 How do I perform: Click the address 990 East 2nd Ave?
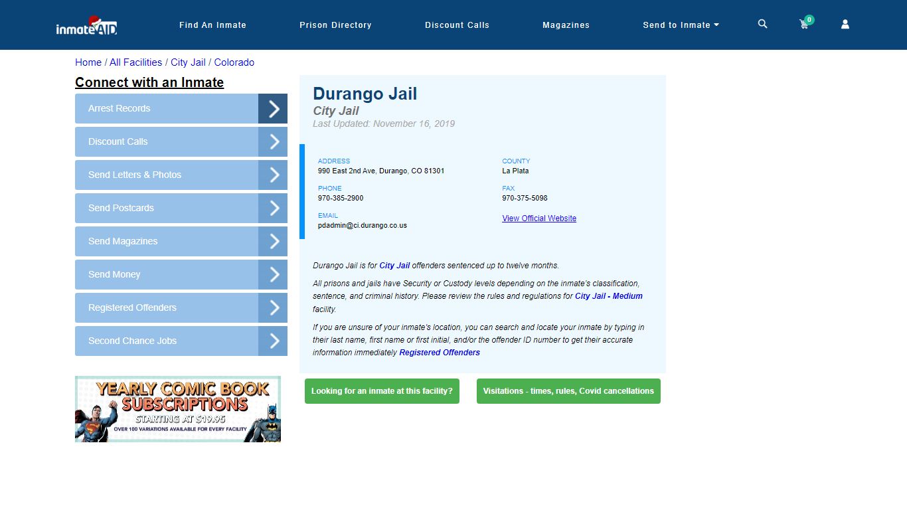381,171
